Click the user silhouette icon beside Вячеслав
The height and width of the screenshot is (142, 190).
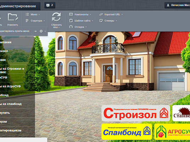[168, 5]
